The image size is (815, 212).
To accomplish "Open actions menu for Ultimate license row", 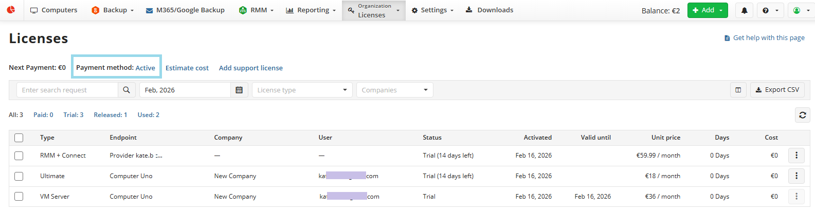I will [x=796, y=176].
